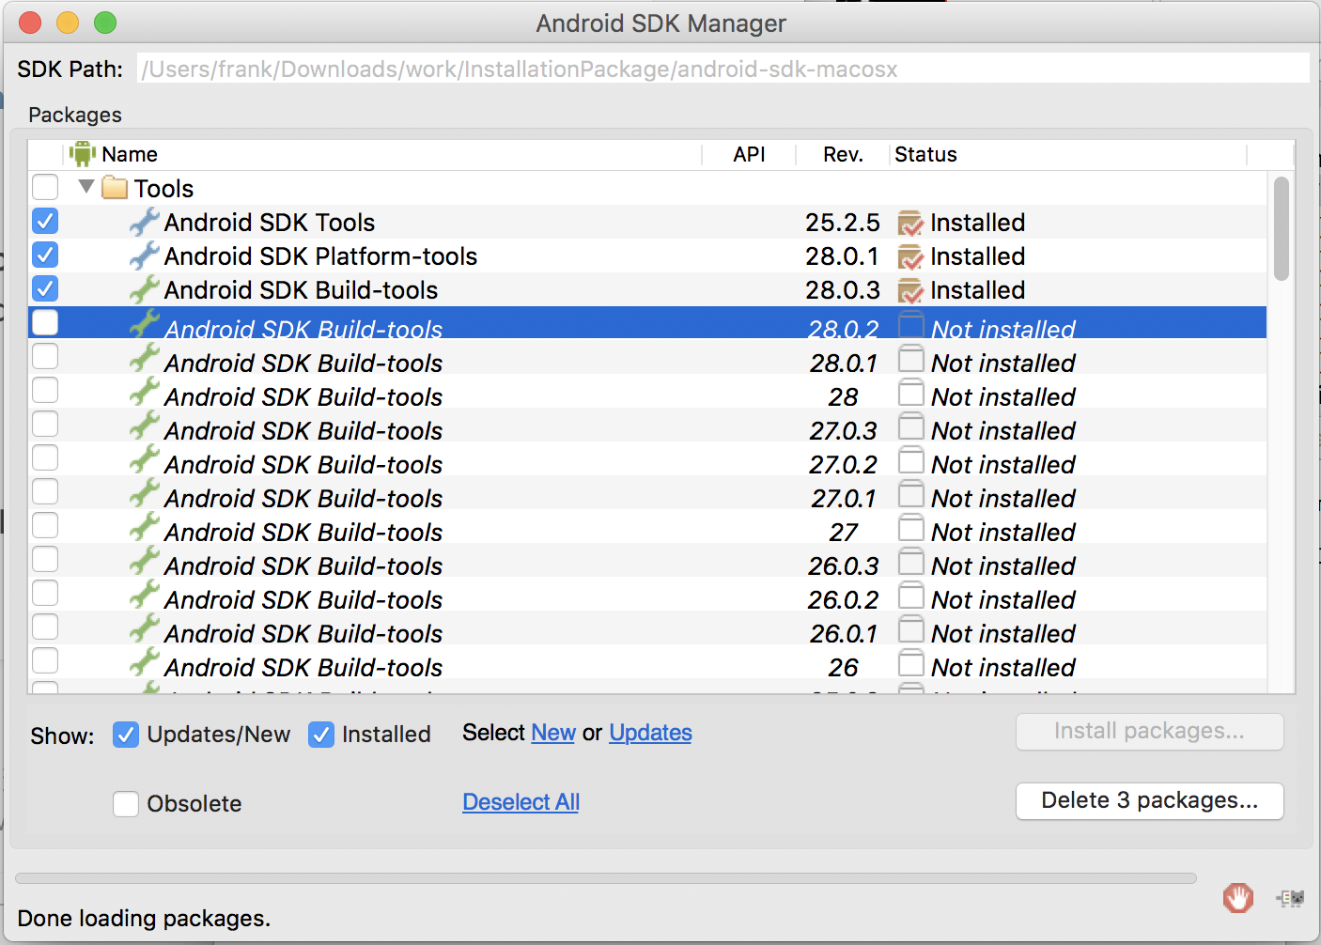This screenshot has width=1321, height=945.
Task: Click the red stop hand icon
Action: (1238, 898)
